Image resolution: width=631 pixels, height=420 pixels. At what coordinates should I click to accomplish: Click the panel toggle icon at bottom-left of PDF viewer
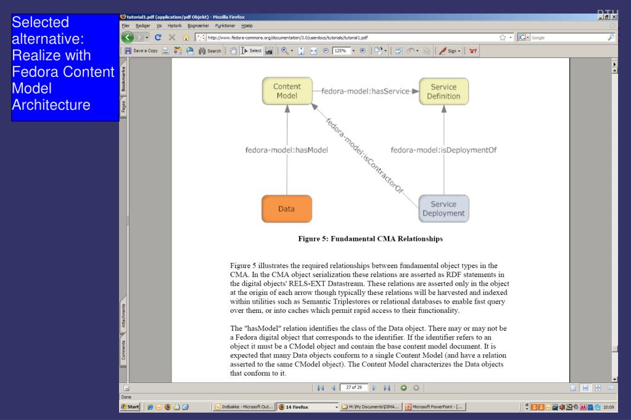(x=126, y=388)
